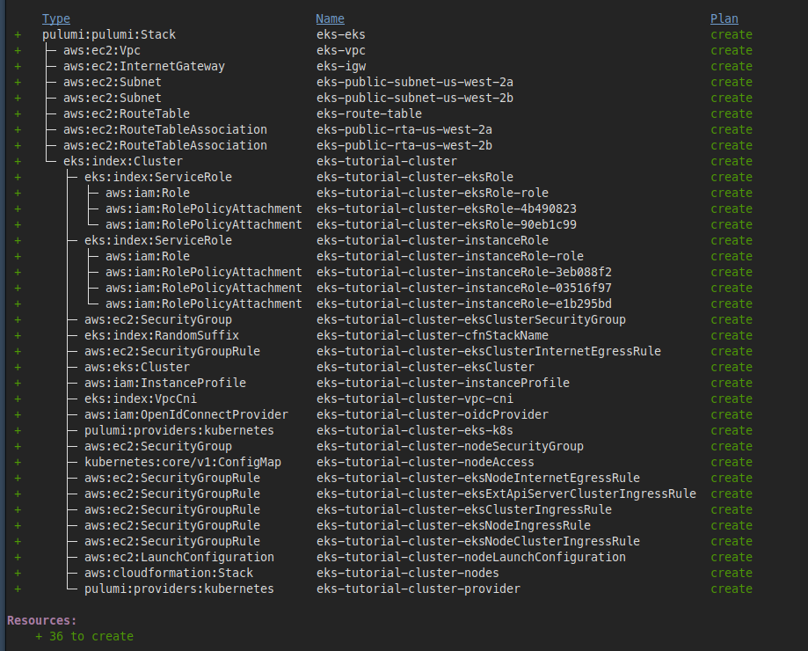Click name eks-tutorial-cluster-eksRole-90eb1c99
This screenshot has width=808, height=651.
(447, 224)
